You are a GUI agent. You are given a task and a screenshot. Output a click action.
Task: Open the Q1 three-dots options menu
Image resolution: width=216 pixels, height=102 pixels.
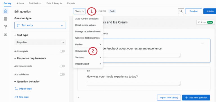[202, 43]
